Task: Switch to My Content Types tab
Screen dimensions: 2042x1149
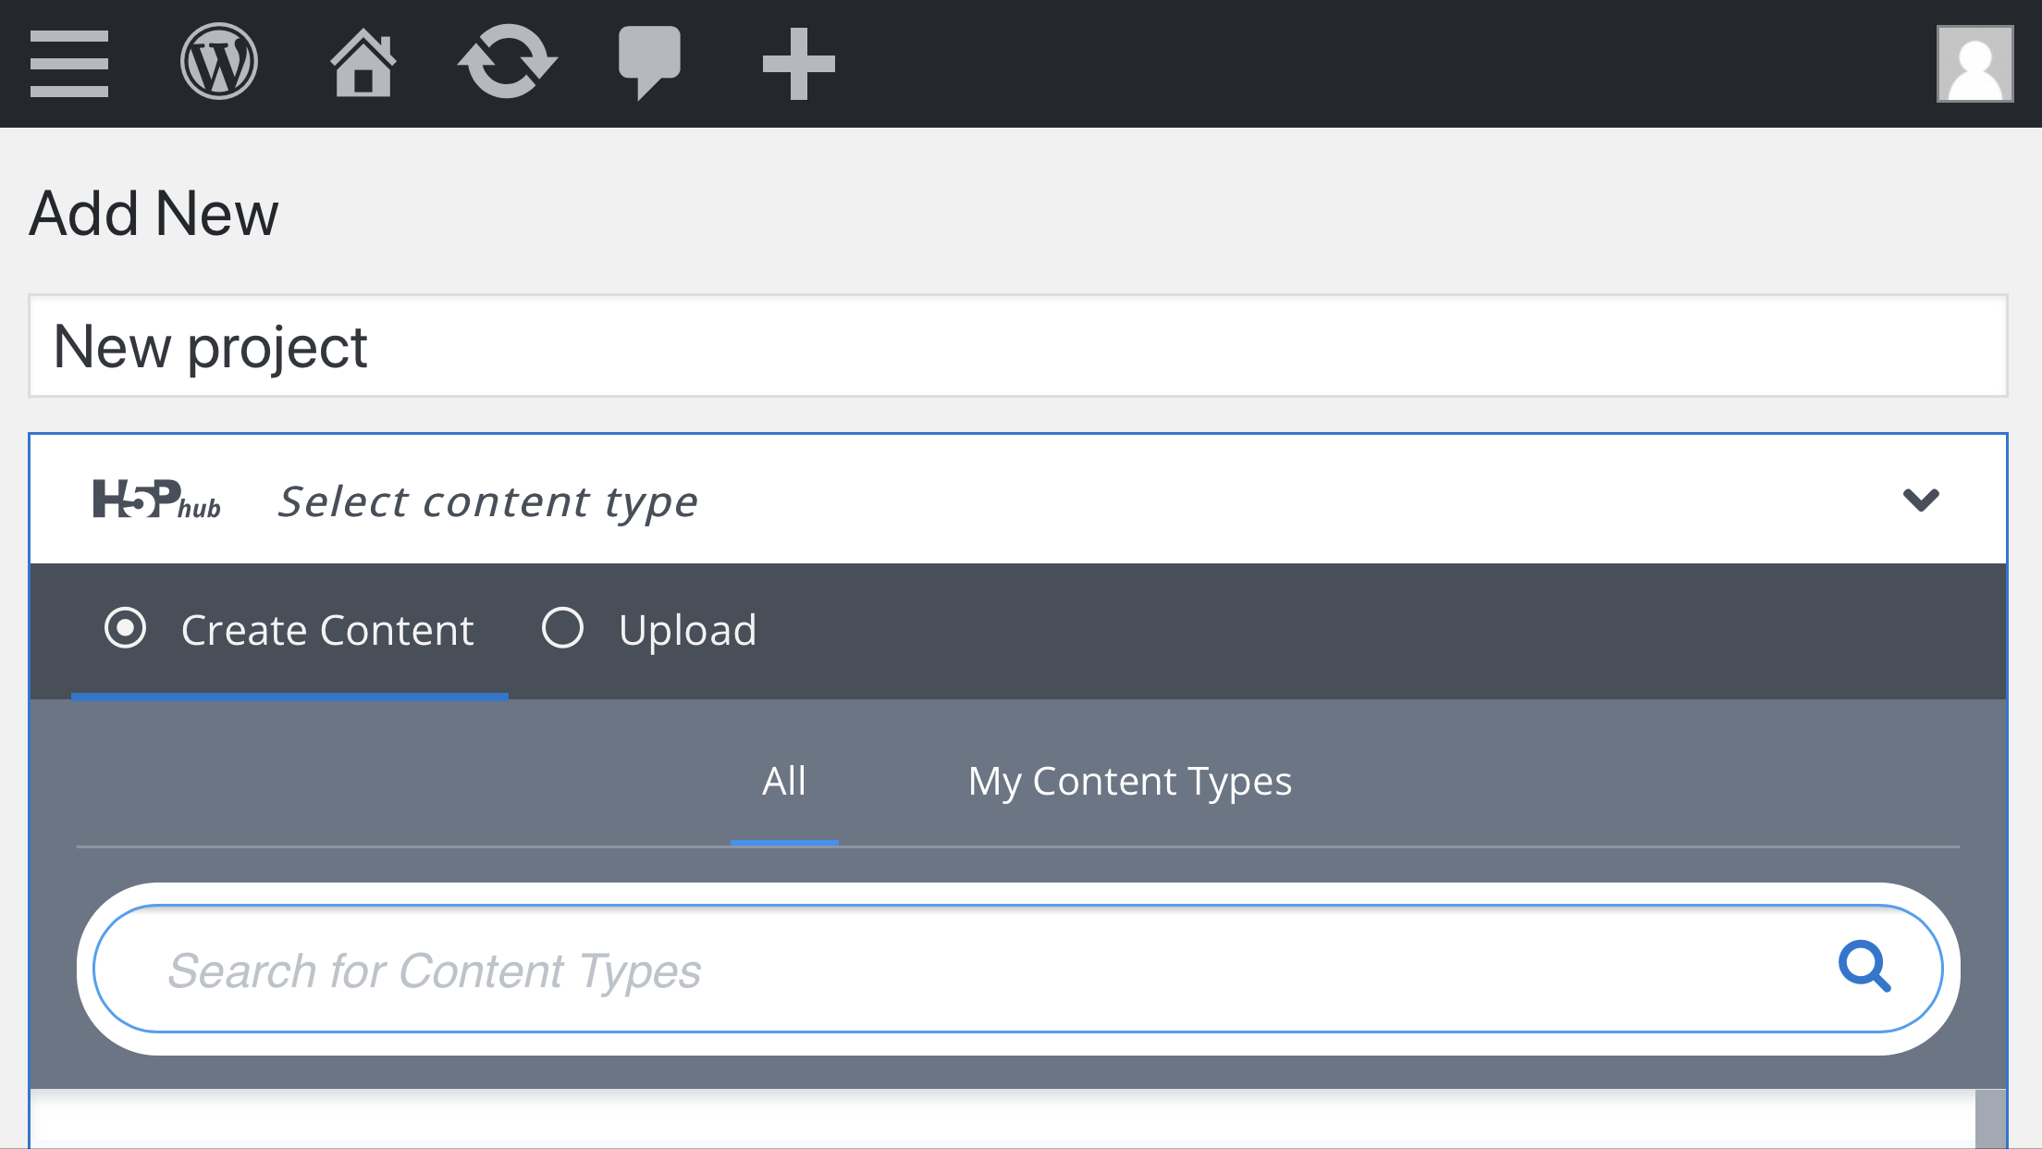Action: 1129,782
